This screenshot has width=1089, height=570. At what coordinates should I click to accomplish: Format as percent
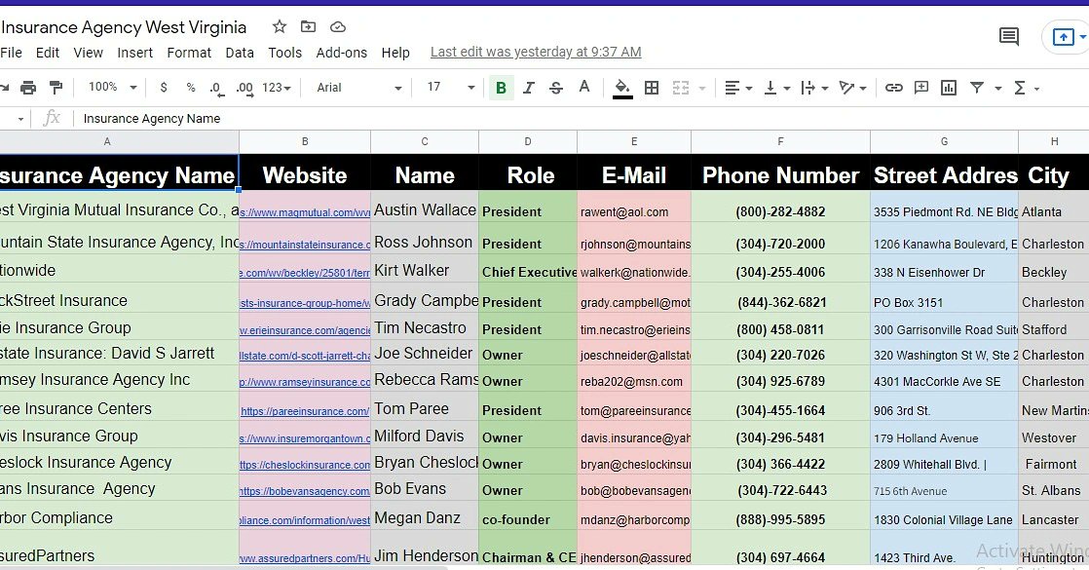(x=191, y=88)
